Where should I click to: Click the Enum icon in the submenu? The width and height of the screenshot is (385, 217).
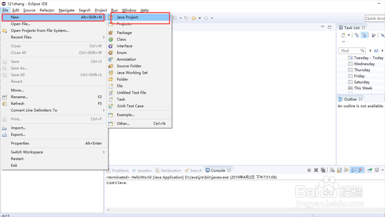(111, 52)
